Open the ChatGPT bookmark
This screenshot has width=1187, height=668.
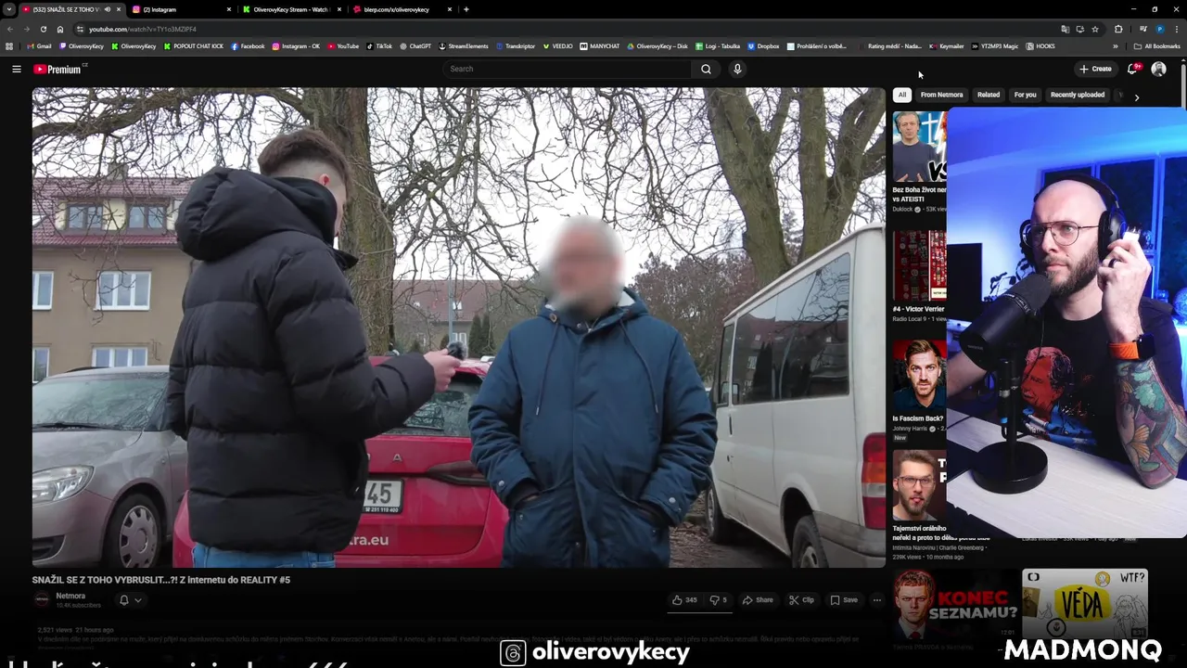point(415,45)
